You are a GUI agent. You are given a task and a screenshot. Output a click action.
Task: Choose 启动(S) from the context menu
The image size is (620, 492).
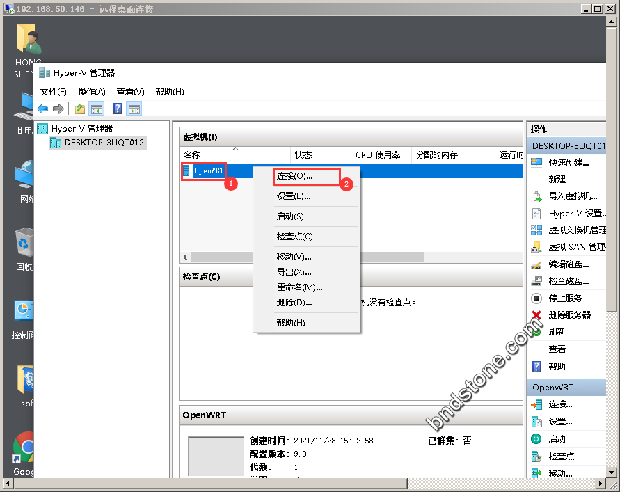(306, 216)
